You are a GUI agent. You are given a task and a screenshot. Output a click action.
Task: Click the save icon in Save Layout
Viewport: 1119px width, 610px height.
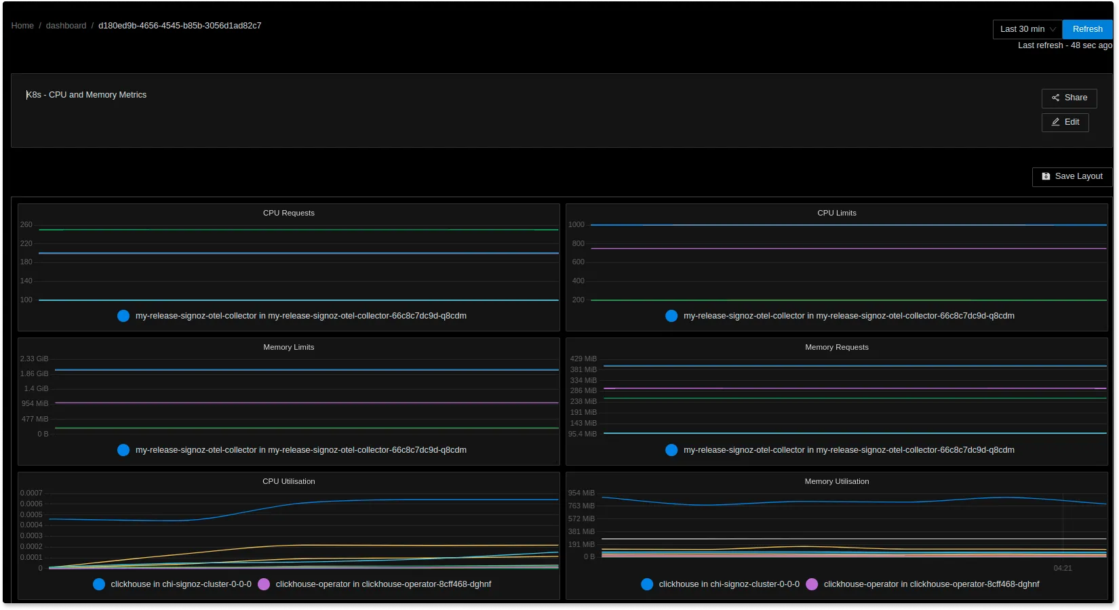pos(1046,176)
